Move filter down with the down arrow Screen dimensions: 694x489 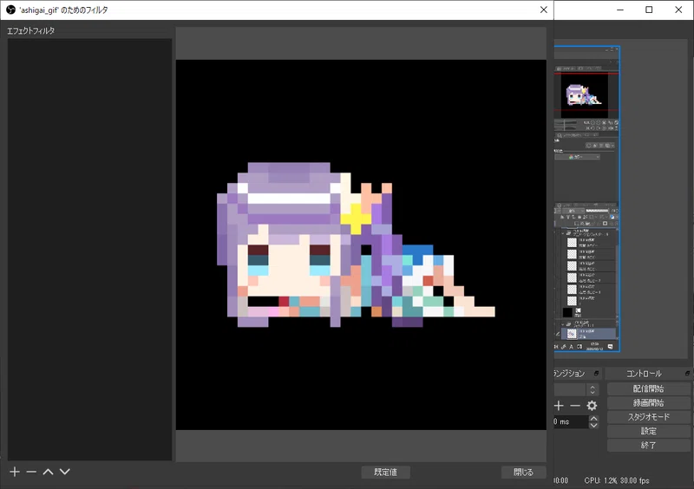click(x=64, y=472)
